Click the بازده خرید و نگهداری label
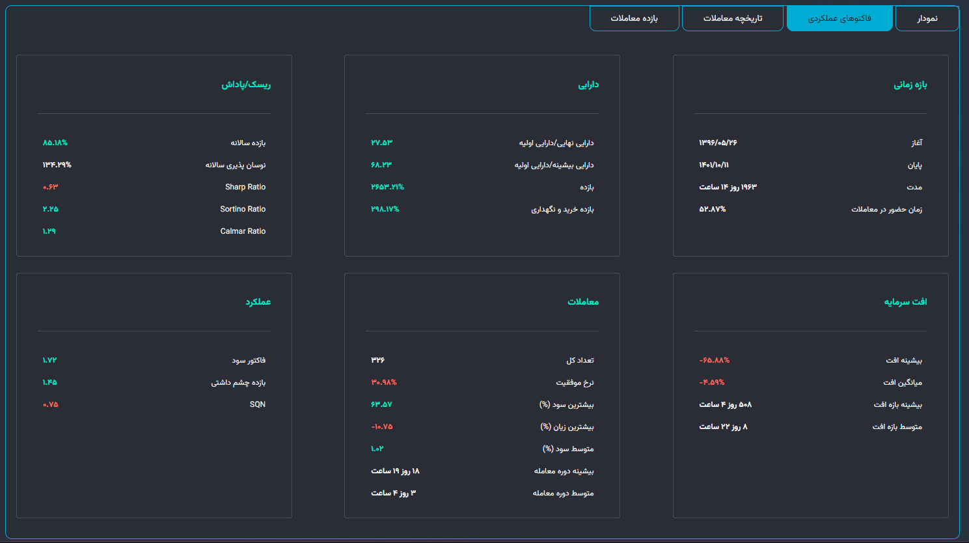This screenshot has width=969, height=543. click(562, 209)
